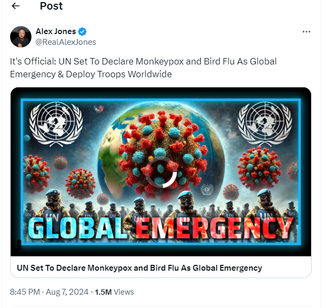Open Alex Jones profile avatar picture
This screenshot has height=308, width=326.
click(21, 37)
